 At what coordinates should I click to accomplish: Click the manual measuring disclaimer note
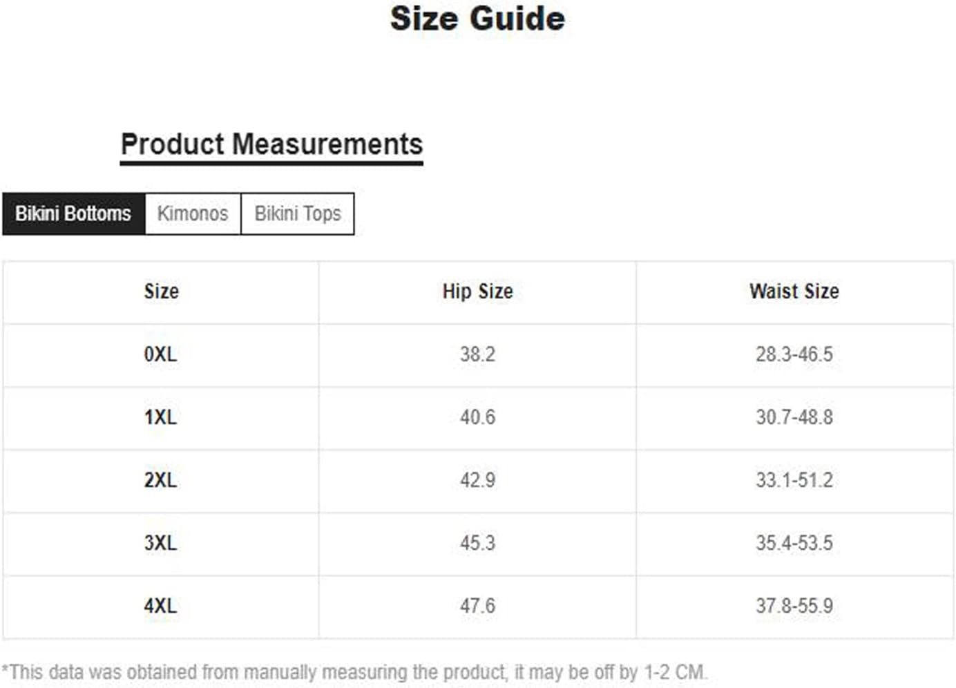click(x=355, y=672)
